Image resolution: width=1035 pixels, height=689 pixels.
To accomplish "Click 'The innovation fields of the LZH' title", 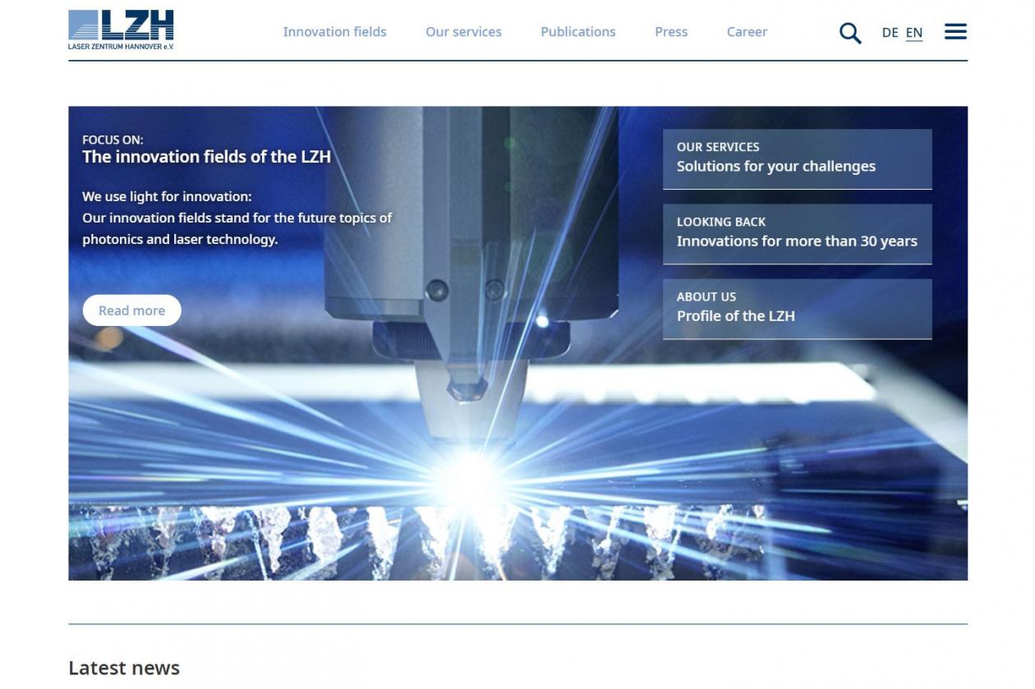I will click(x=208, y=156).
